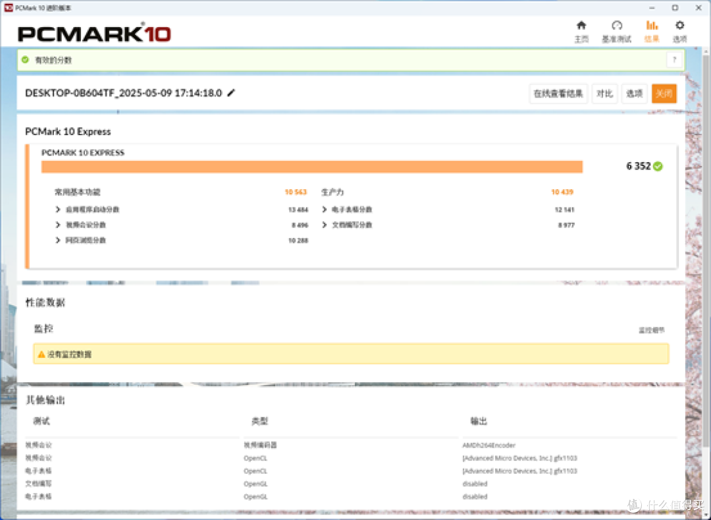Image resolution: width=711 pixels, height=520 pixels.
Task: Open the ? help button on score banner
Action: point(674,60)
